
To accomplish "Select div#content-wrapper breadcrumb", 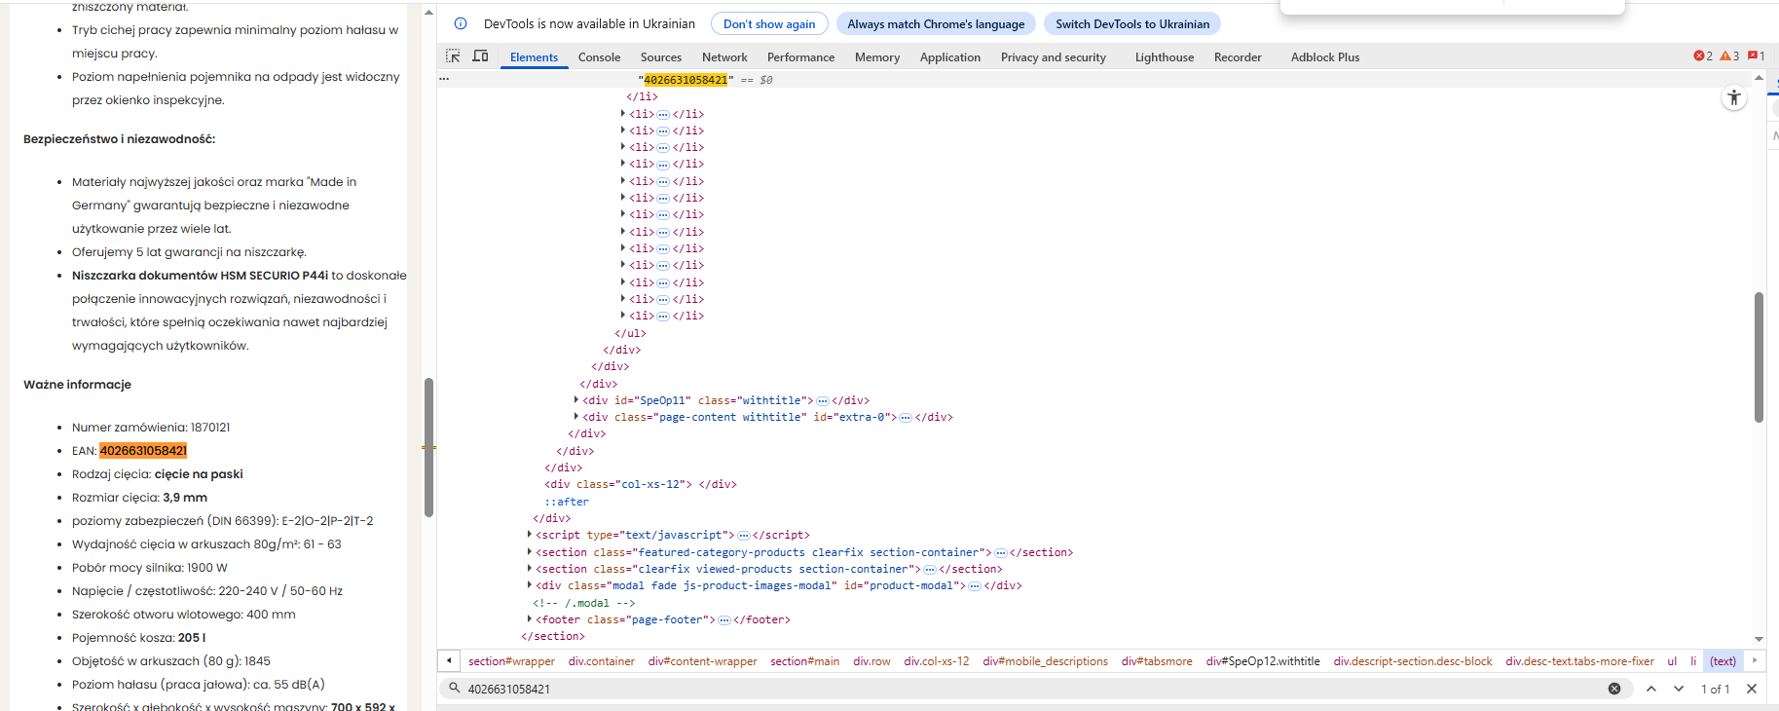I will [702, 661].
